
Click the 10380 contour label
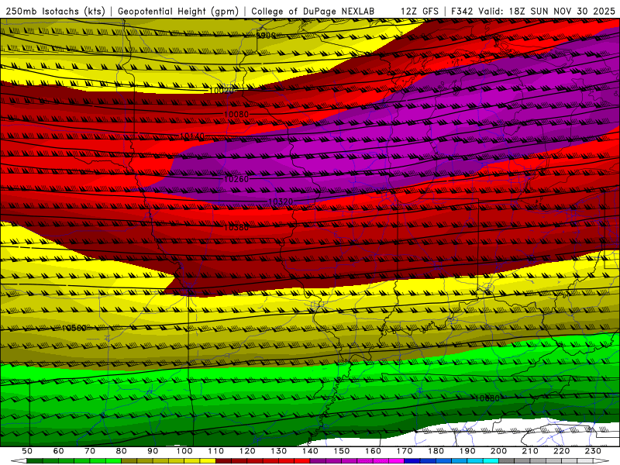click(x=236, y=227)
